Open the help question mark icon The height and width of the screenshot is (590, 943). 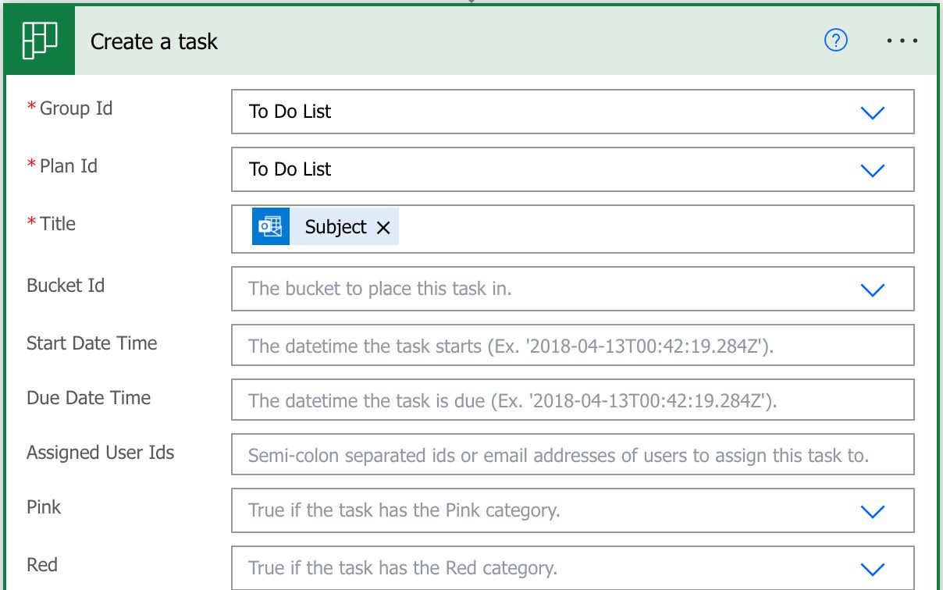pos(836,41)
